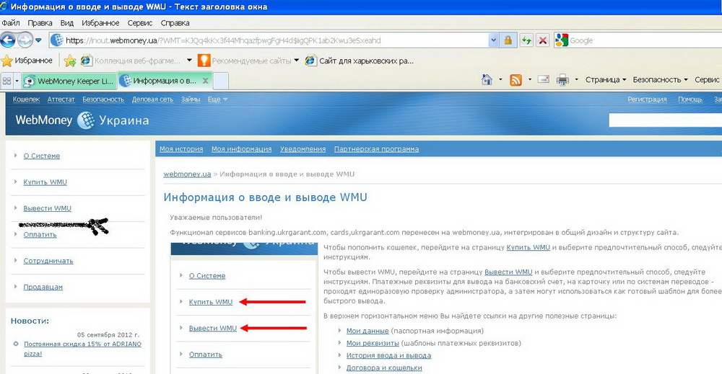Open Оплатить in left sidebar
722x374 pixels.
40,234
